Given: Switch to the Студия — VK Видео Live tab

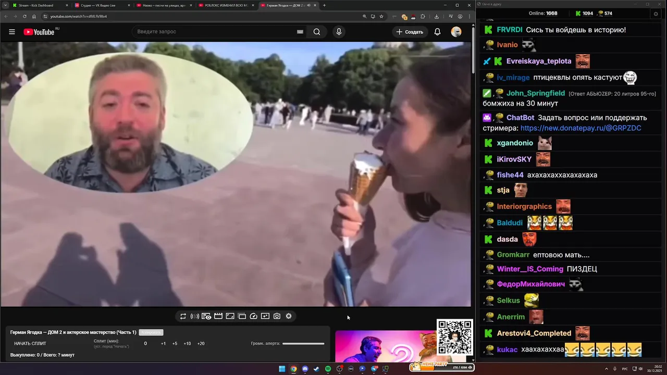Looking at the screenshot, I should (x=102, y=5).
